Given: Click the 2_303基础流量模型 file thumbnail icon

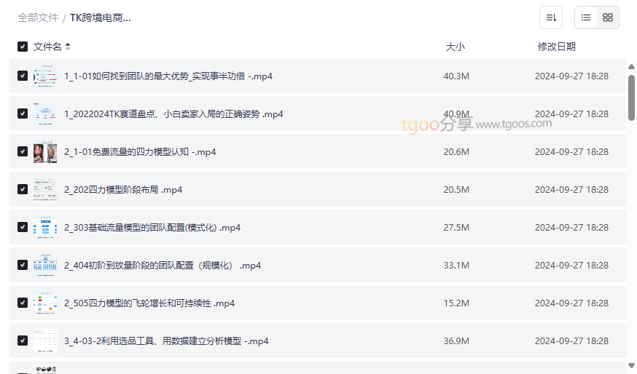Looking at the screenshot, I should 45,227.
